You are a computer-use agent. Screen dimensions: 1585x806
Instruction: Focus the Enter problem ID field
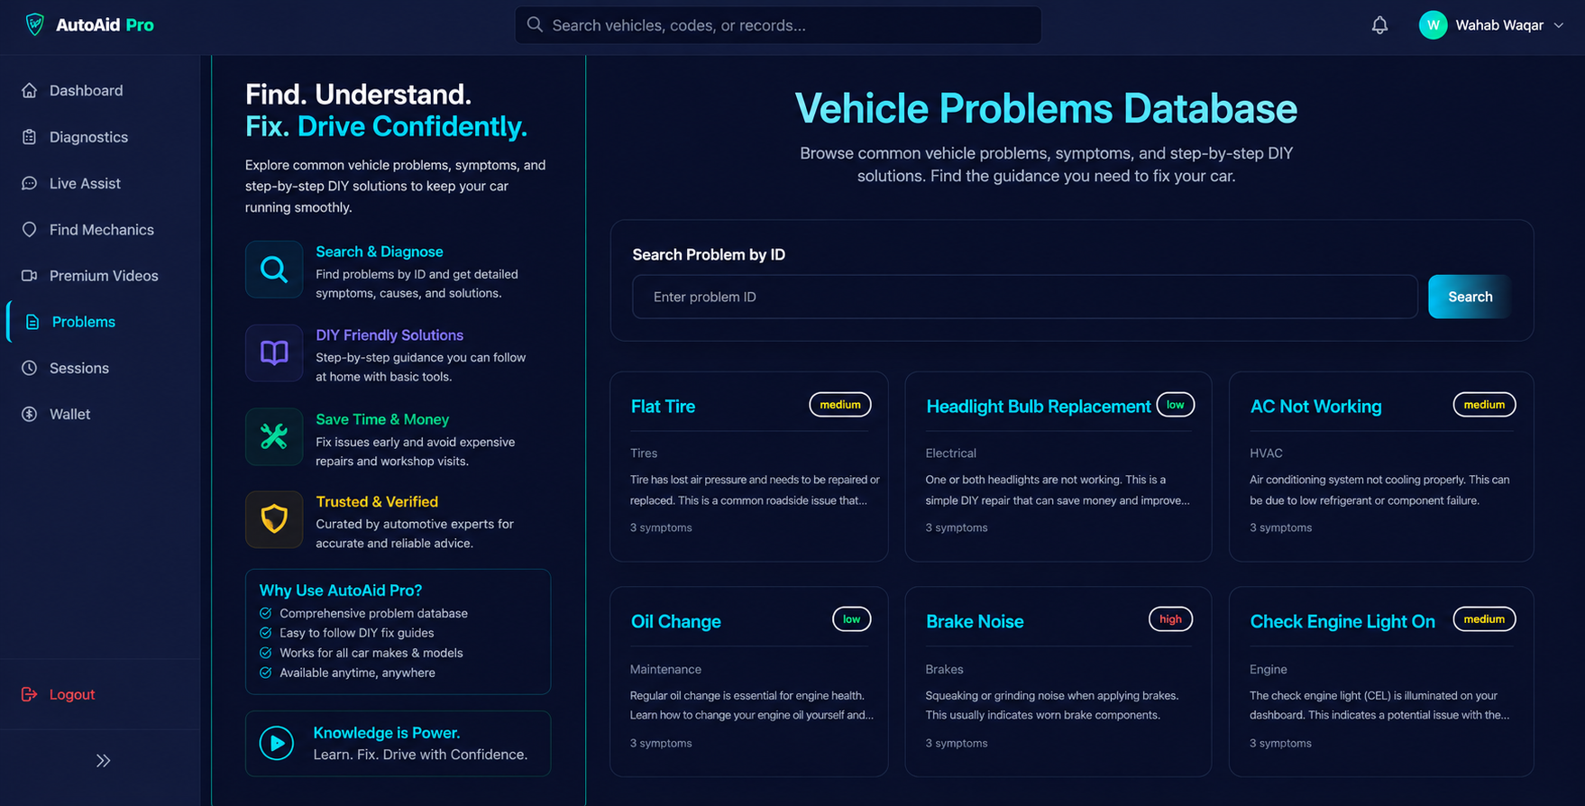1024,297
